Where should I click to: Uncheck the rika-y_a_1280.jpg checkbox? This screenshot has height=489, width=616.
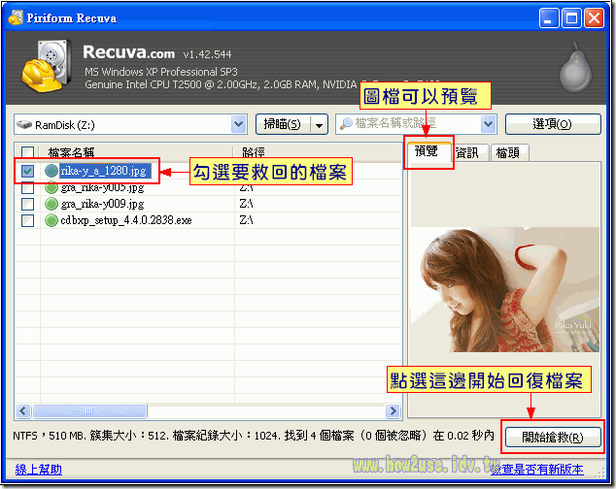[27, 171]
